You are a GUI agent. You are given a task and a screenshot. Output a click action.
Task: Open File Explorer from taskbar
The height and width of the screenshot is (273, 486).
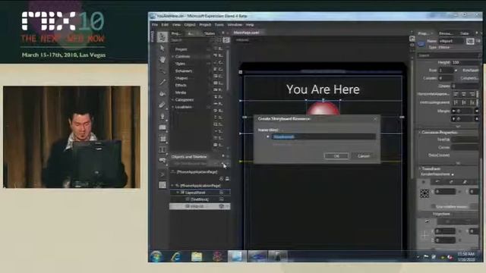(x=197, y=256)
